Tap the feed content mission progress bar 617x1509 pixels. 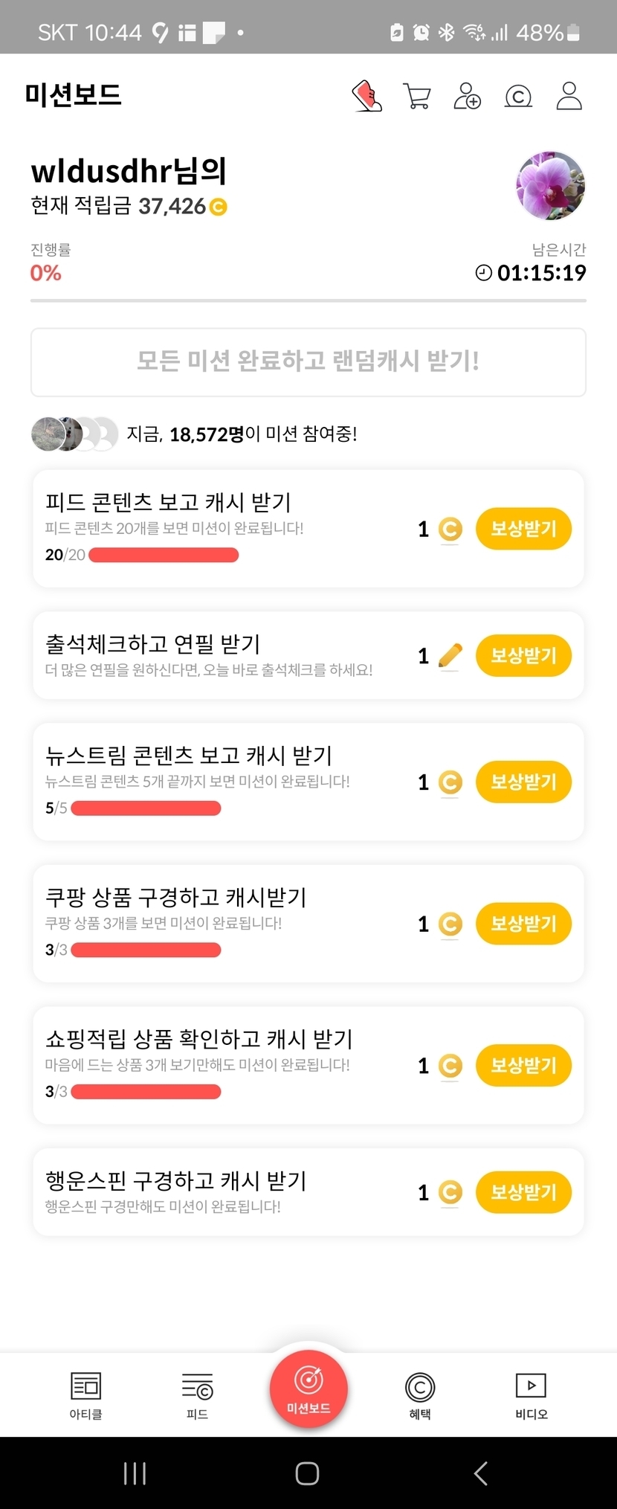pos(164,555)
